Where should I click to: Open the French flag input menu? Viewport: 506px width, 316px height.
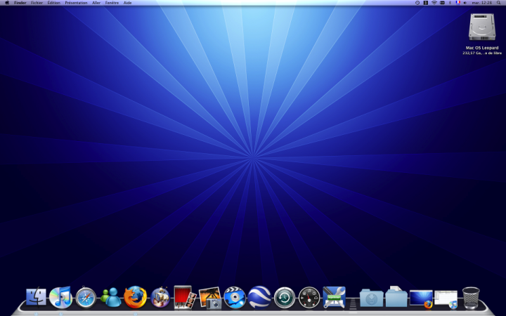[x=458, y=3]
